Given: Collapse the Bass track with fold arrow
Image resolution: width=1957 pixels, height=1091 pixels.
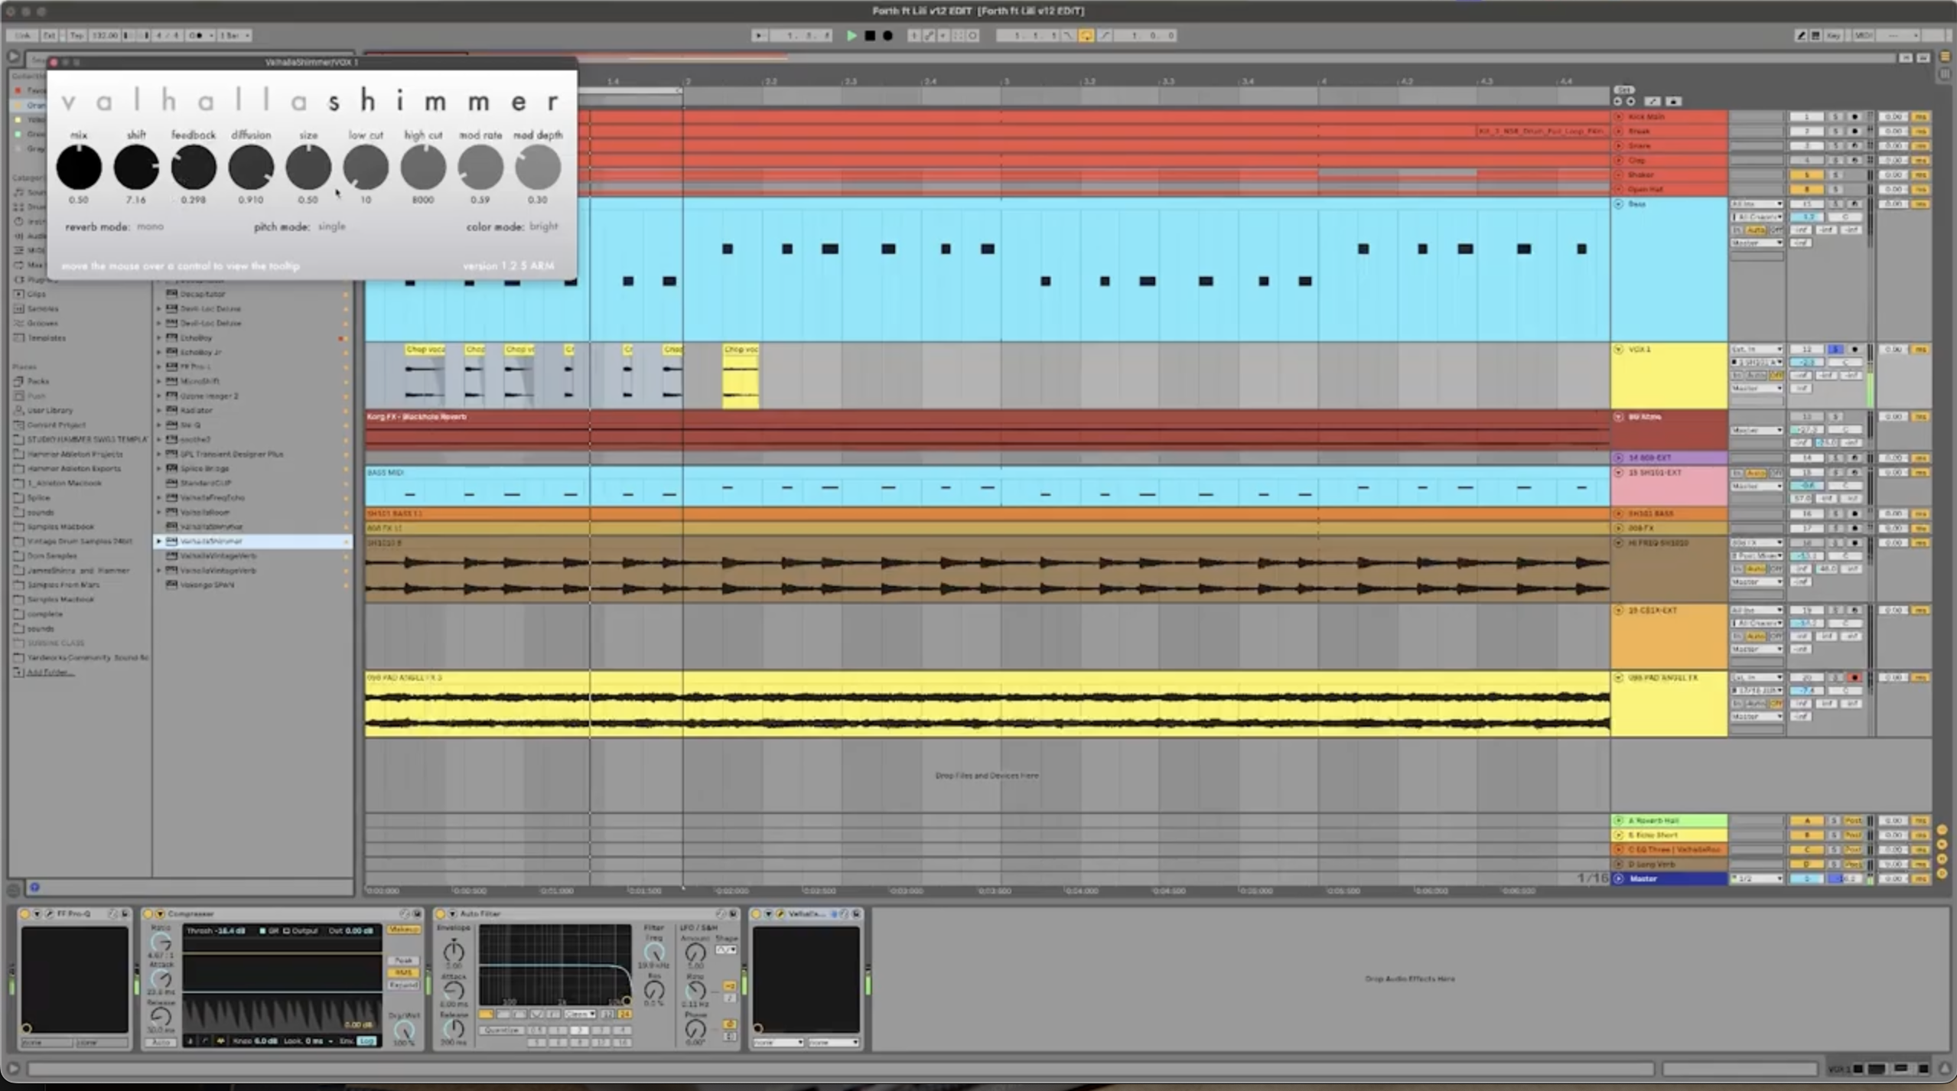Looking at the screenshot, I should point(1619,204).
